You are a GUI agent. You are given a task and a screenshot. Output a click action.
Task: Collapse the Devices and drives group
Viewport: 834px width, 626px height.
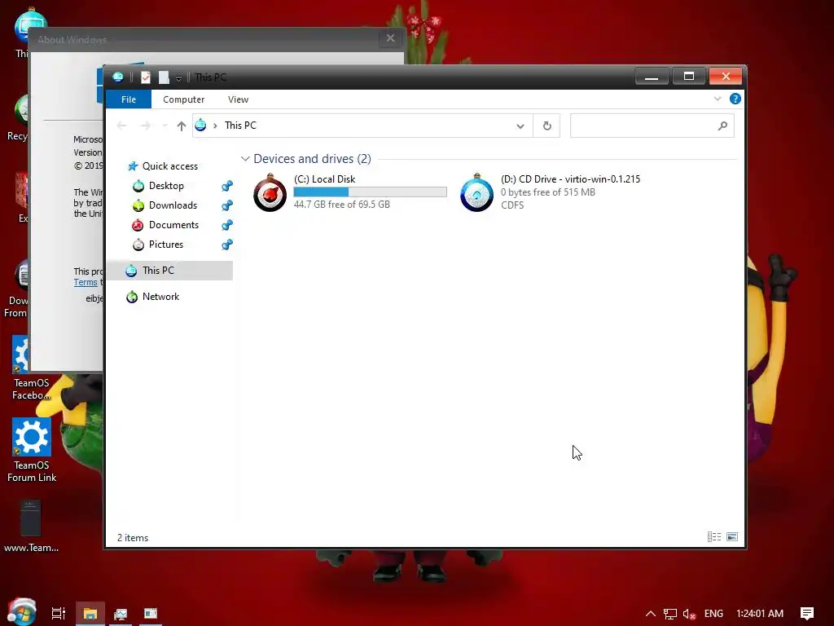[x=245, y=159]
